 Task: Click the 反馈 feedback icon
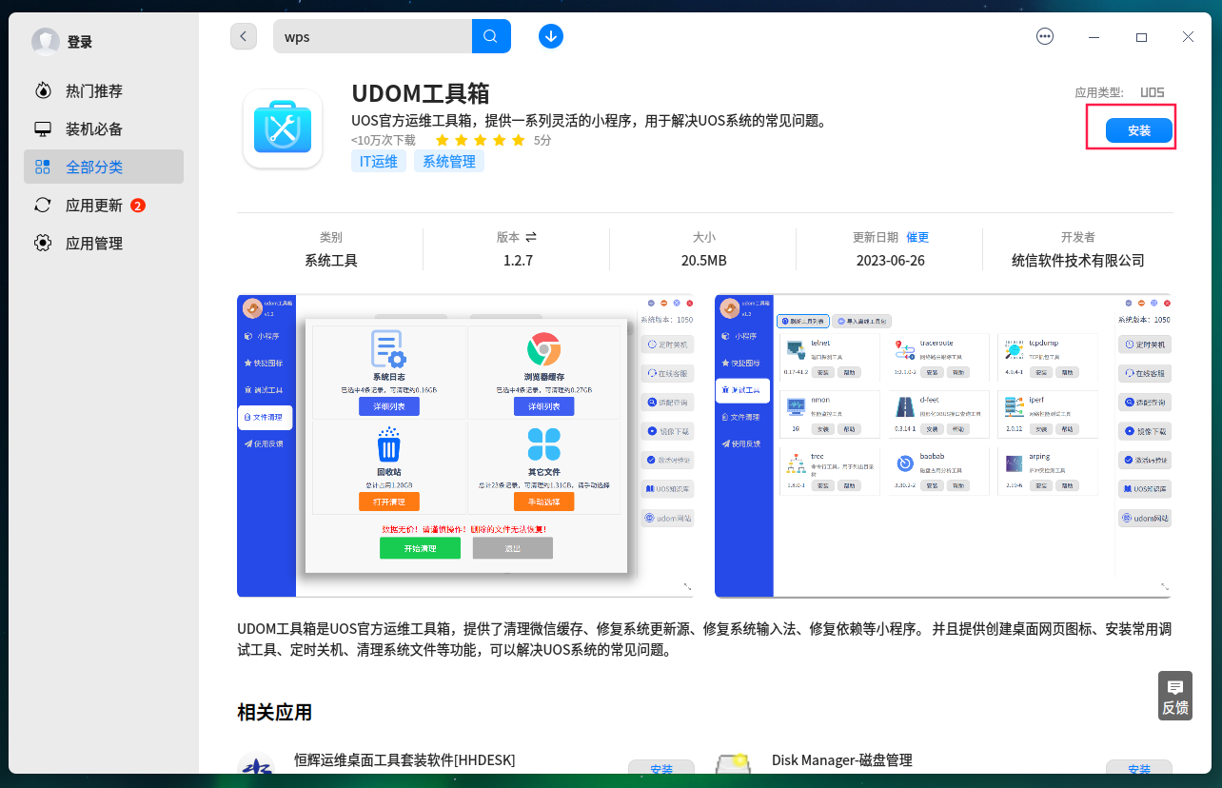(x=1174, y=695)
